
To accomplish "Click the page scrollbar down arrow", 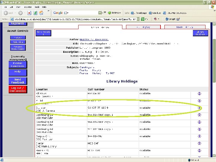I will click(214, 155).
